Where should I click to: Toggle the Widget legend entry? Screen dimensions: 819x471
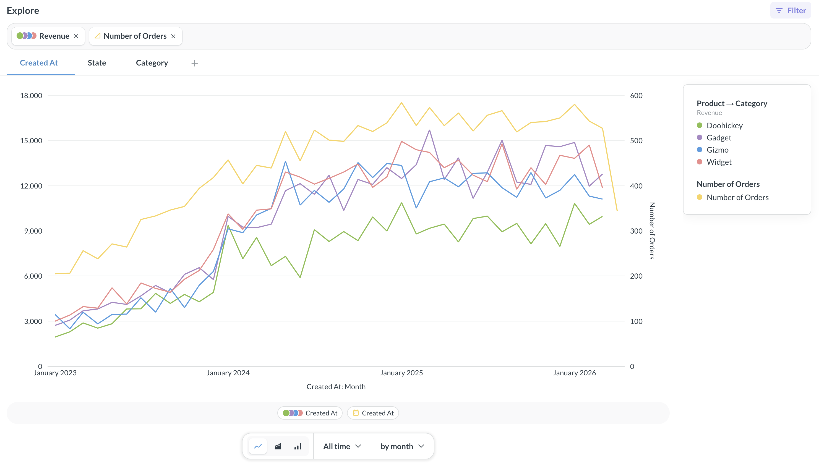[x=719, y=162]
